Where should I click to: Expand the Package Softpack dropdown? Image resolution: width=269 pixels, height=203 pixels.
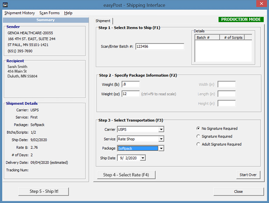(161, 148)
